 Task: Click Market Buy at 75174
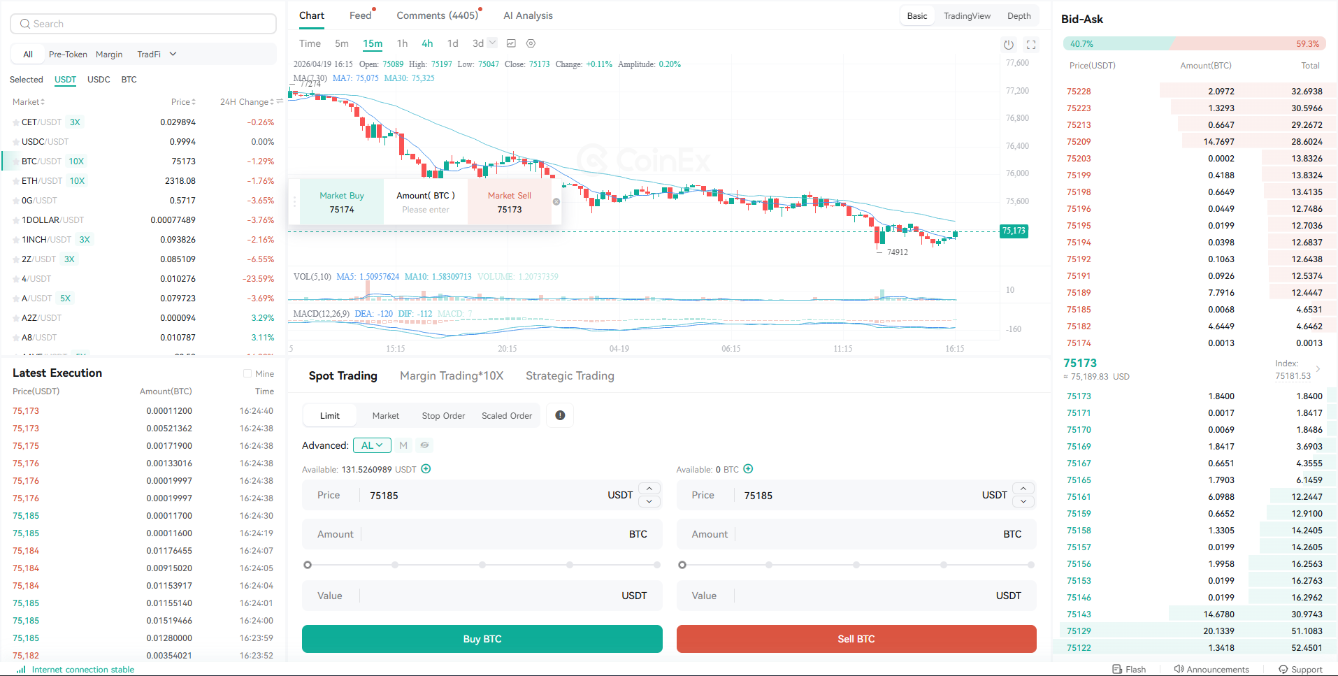point(342,202)
